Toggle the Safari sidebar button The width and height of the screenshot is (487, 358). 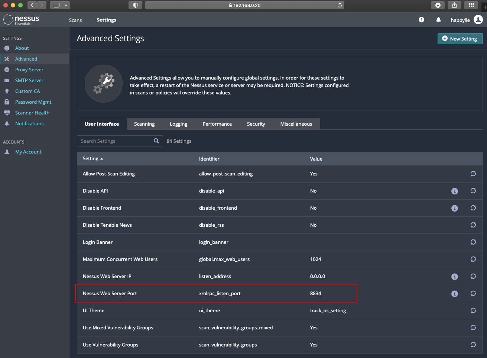tap(56, 5)
